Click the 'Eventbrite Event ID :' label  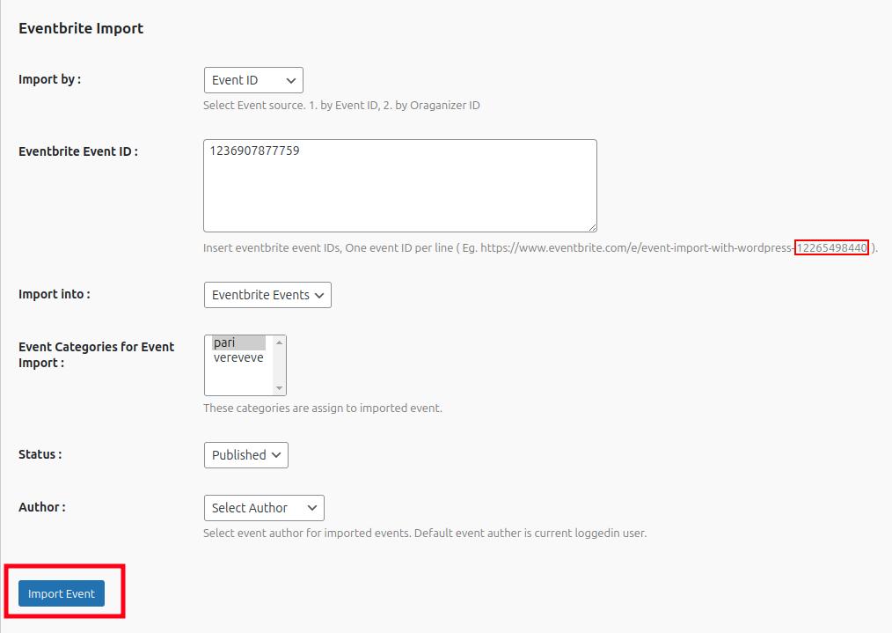77,151
